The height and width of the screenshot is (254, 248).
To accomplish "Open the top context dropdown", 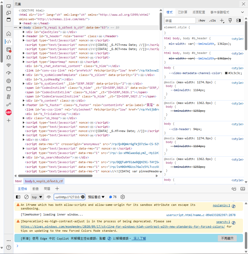I will point(37,197).
